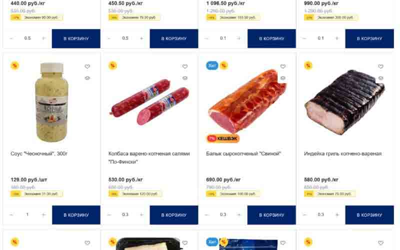Favorite the Колбаса По-Фински salami with heart

coord(185,66)
